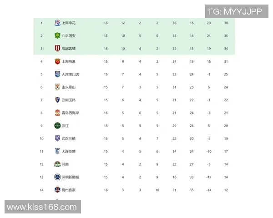This screenshot has height=218, width=273.
Task: Click the Henan (河南) team logo
Action: point(57,164)
